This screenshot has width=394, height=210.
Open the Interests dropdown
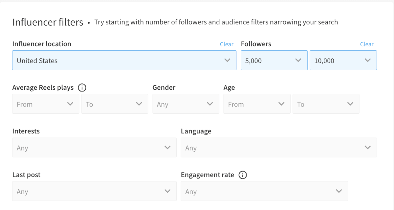pos(94,148)
